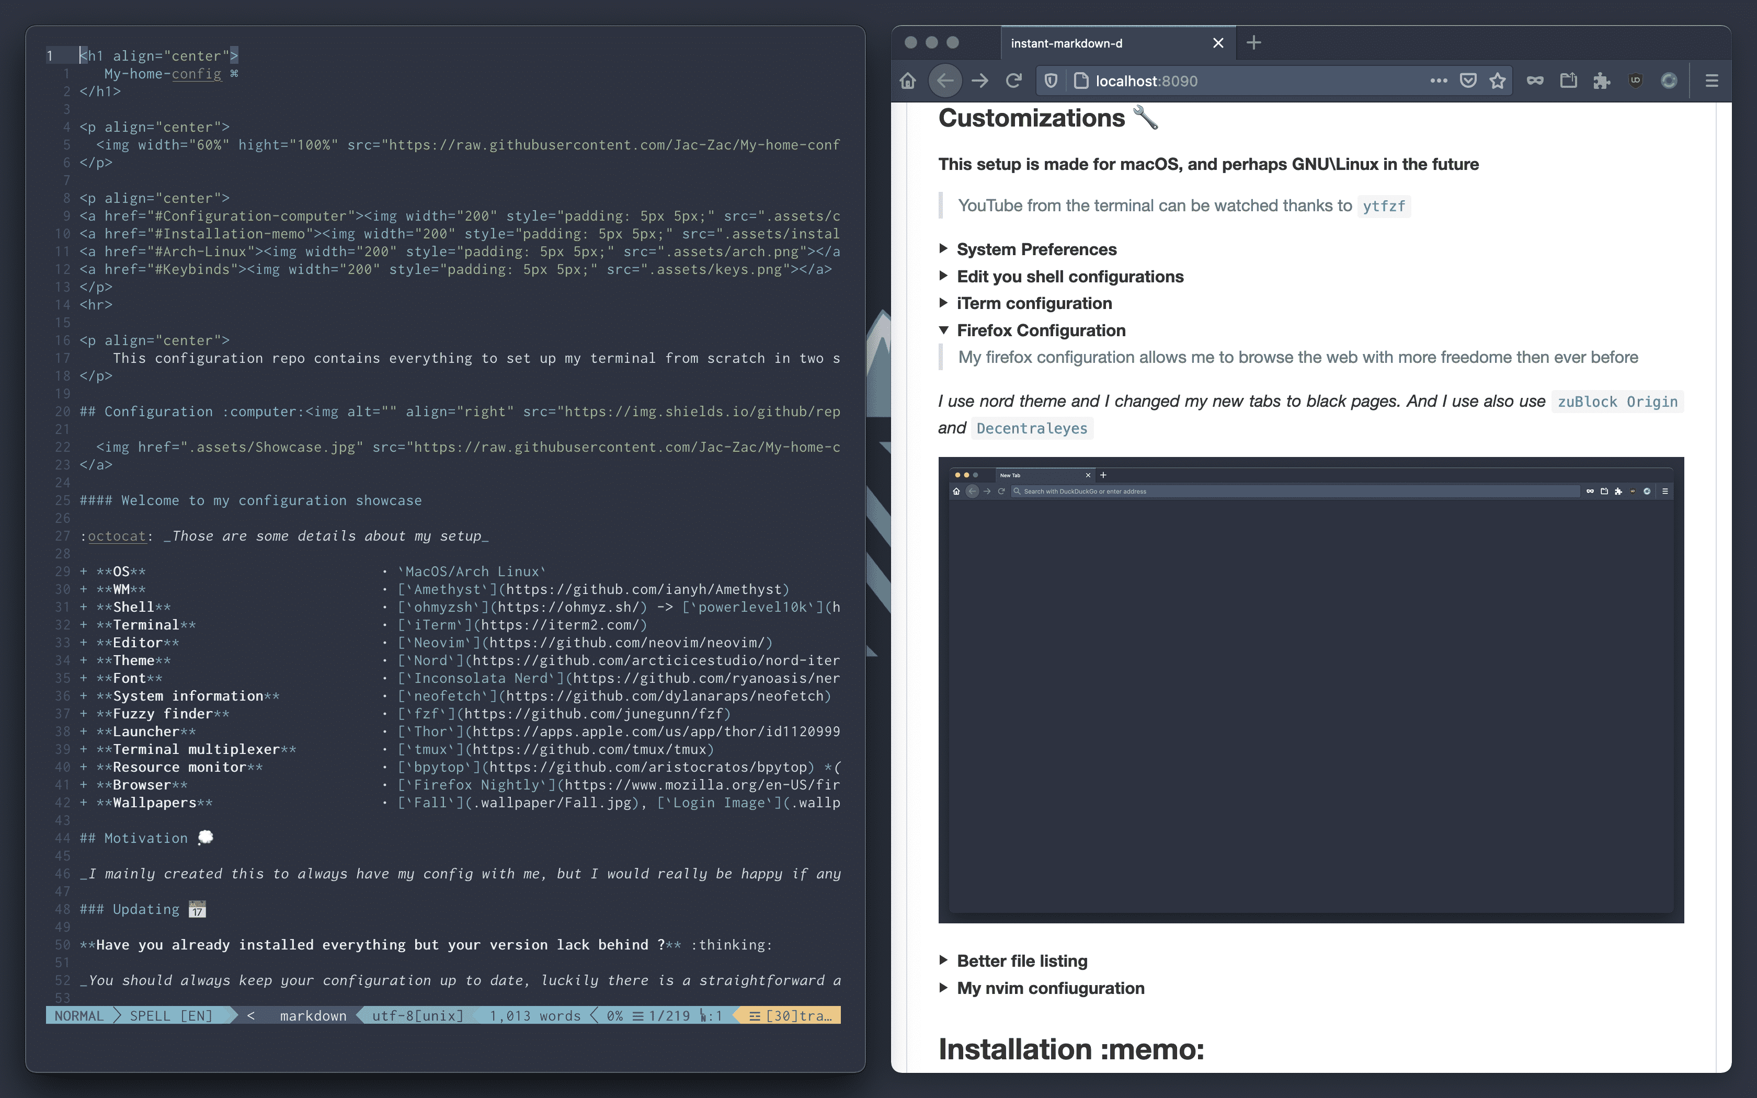The width and height of the screenshot is (1757, 1098).
Task: Collapse the Firefox Configuration section
Action: tap(1041, 330)
